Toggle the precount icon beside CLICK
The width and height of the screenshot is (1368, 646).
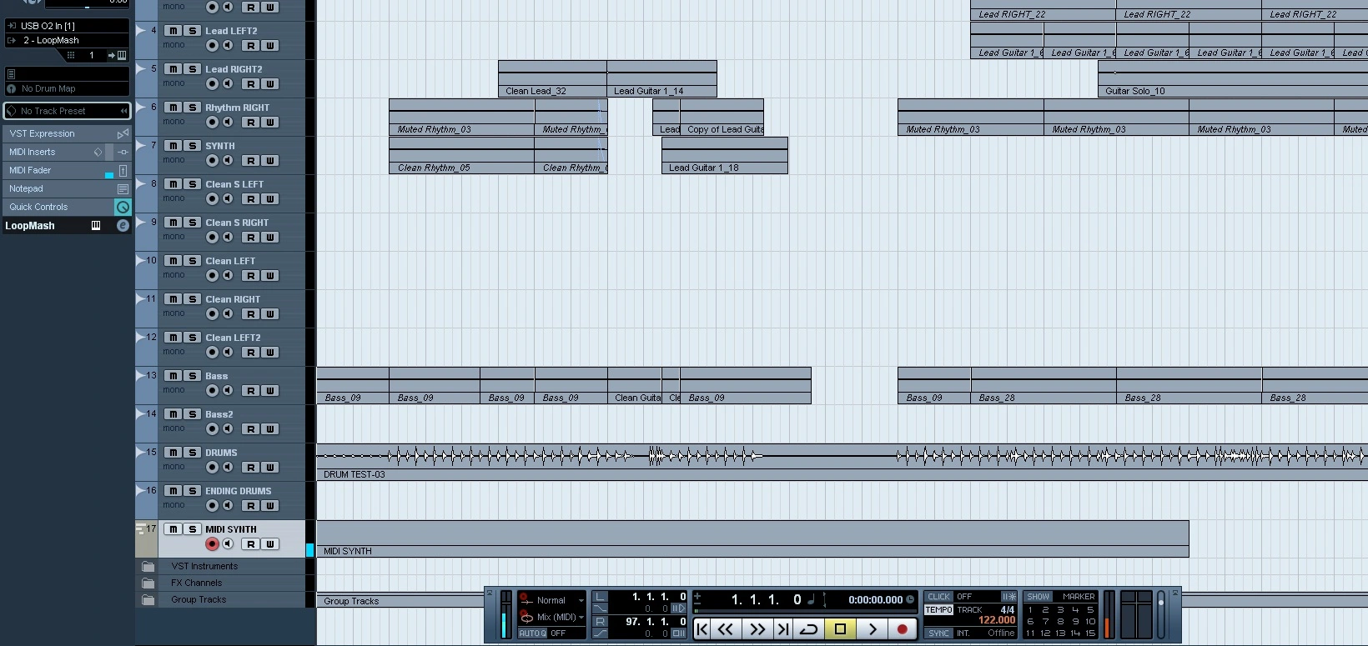(x=1008, y=597)
